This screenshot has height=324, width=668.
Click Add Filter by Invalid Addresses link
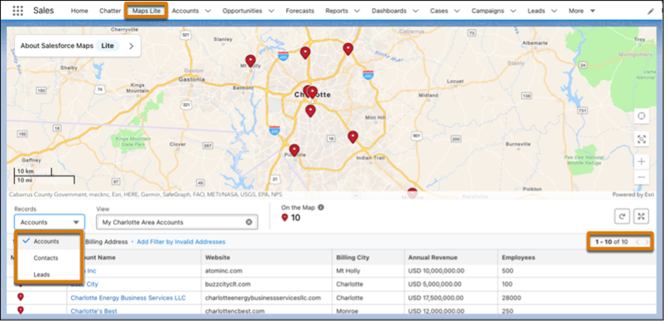click(x=181, y=242)
